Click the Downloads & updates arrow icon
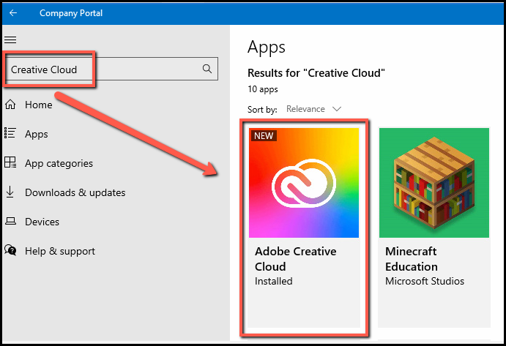506x346 pixels. tap(10, 192)
